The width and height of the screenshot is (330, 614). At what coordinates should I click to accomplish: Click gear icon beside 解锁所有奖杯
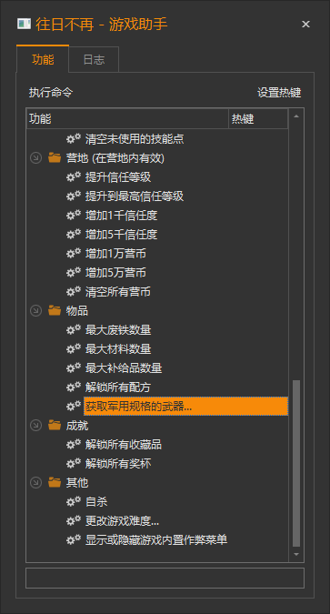click(74, 464)
